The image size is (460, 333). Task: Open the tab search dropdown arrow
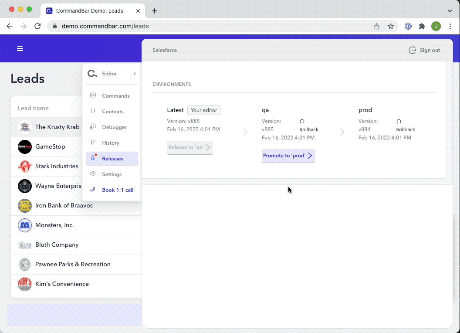coord(450,10)
